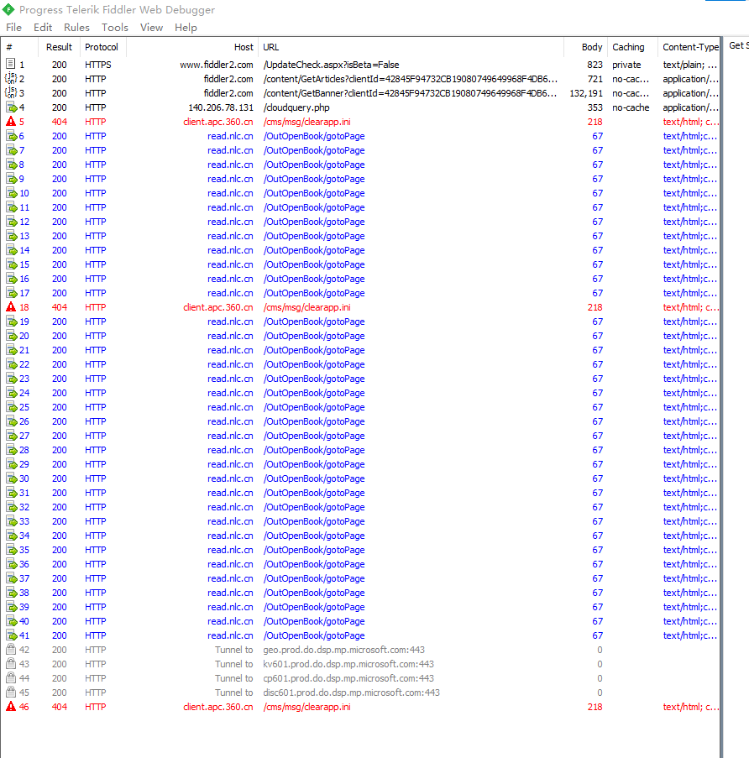Click /cms/msg/clearapp.ini URL in session 5
This screenshot has width=749, height=758.
coord(307,122)
